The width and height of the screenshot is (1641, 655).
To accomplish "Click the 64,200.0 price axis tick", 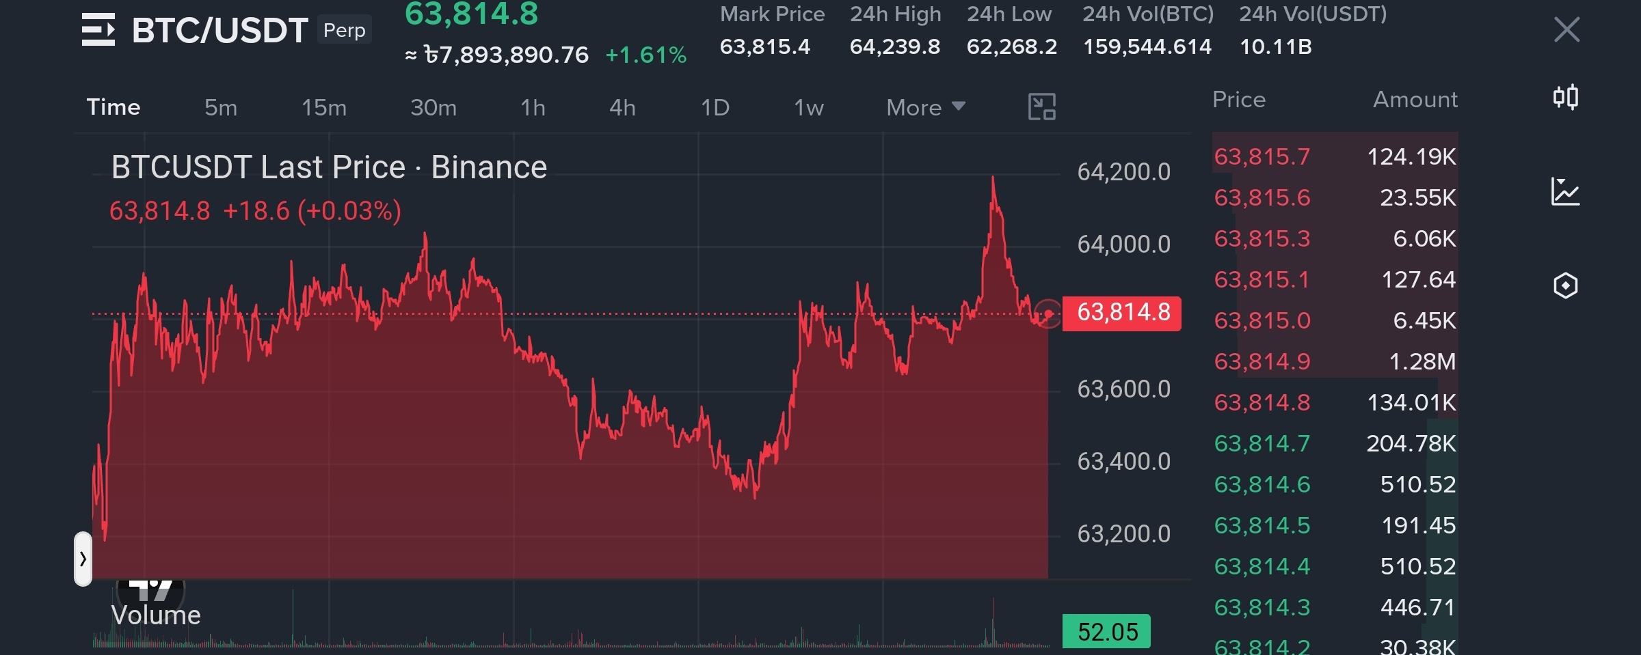I will point(1123,172).
